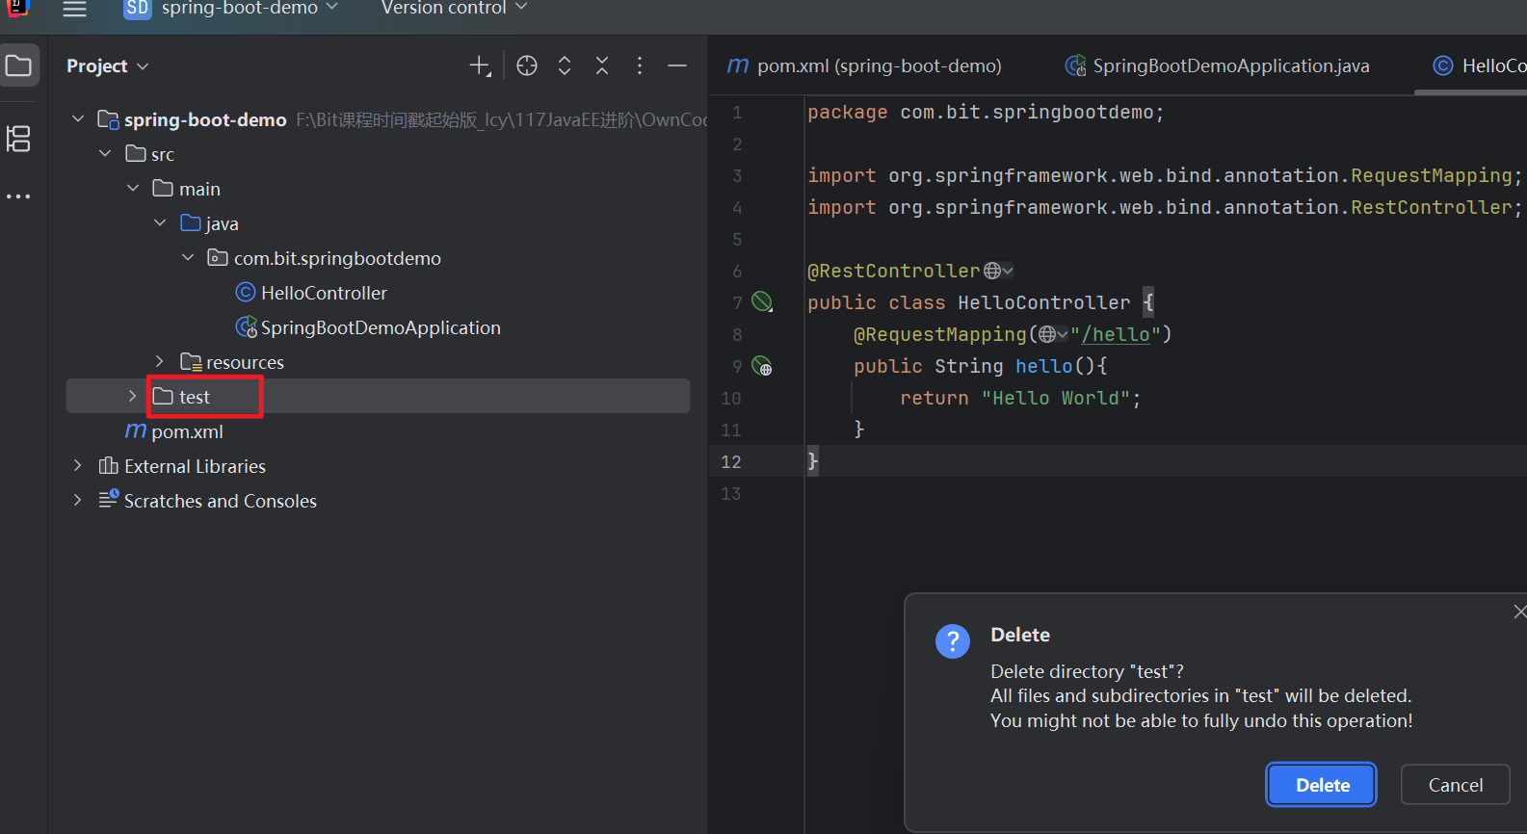This screenshot has width=1527, height=834.
Task: Open Project panel options menu
Action: [x=640, y=65]
